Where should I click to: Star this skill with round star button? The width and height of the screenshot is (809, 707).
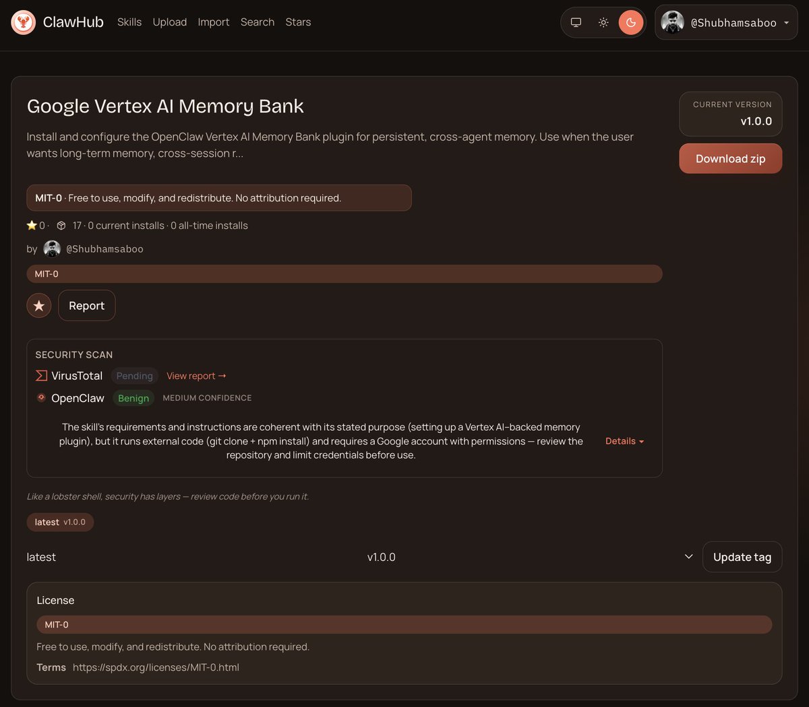click(x=39, y=306)
